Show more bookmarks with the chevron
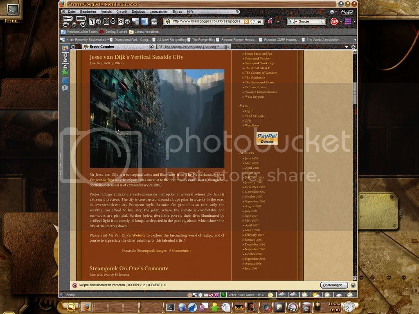Image resolution: width=419 pixels, height=314 pixels. click(354, 40)
